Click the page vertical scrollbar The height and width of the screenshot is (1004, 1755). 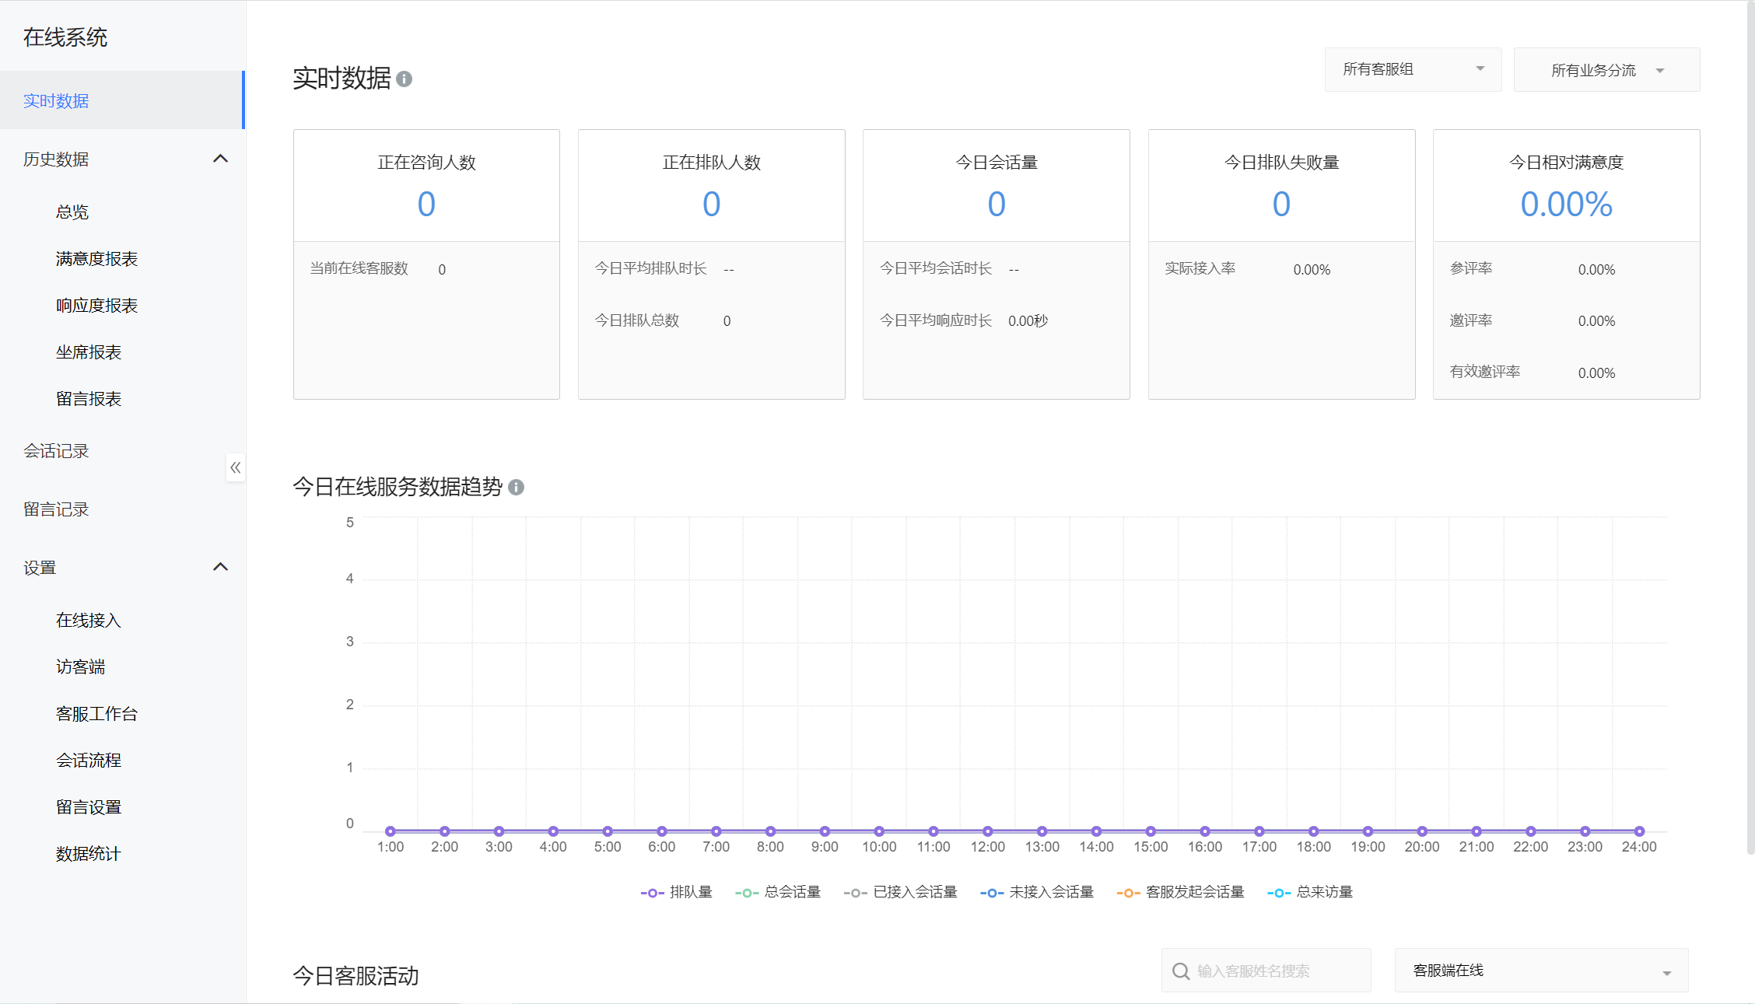pos(1750,428)
